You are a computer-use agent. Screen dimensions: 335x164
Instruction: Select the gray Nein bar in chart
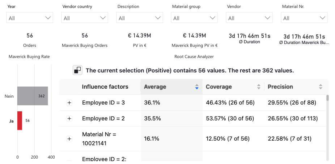(x=33, y=96)
